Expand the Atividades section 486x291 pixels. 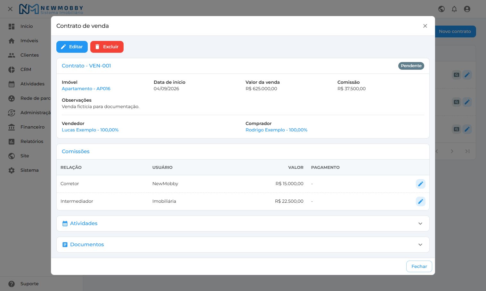tap(243, 224)
